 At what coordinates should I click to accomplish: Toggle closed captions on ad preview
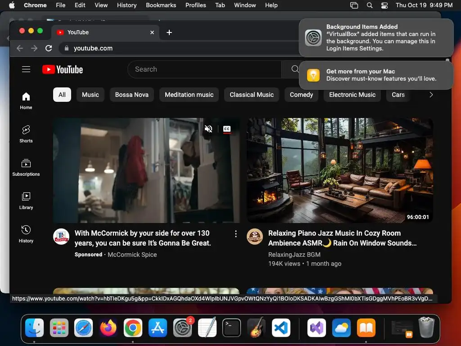(x=227, y=129)
